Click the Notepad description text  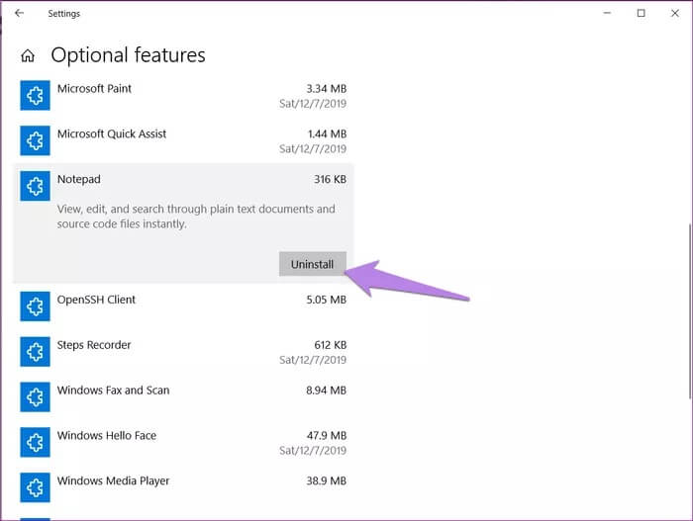[196, 217]
